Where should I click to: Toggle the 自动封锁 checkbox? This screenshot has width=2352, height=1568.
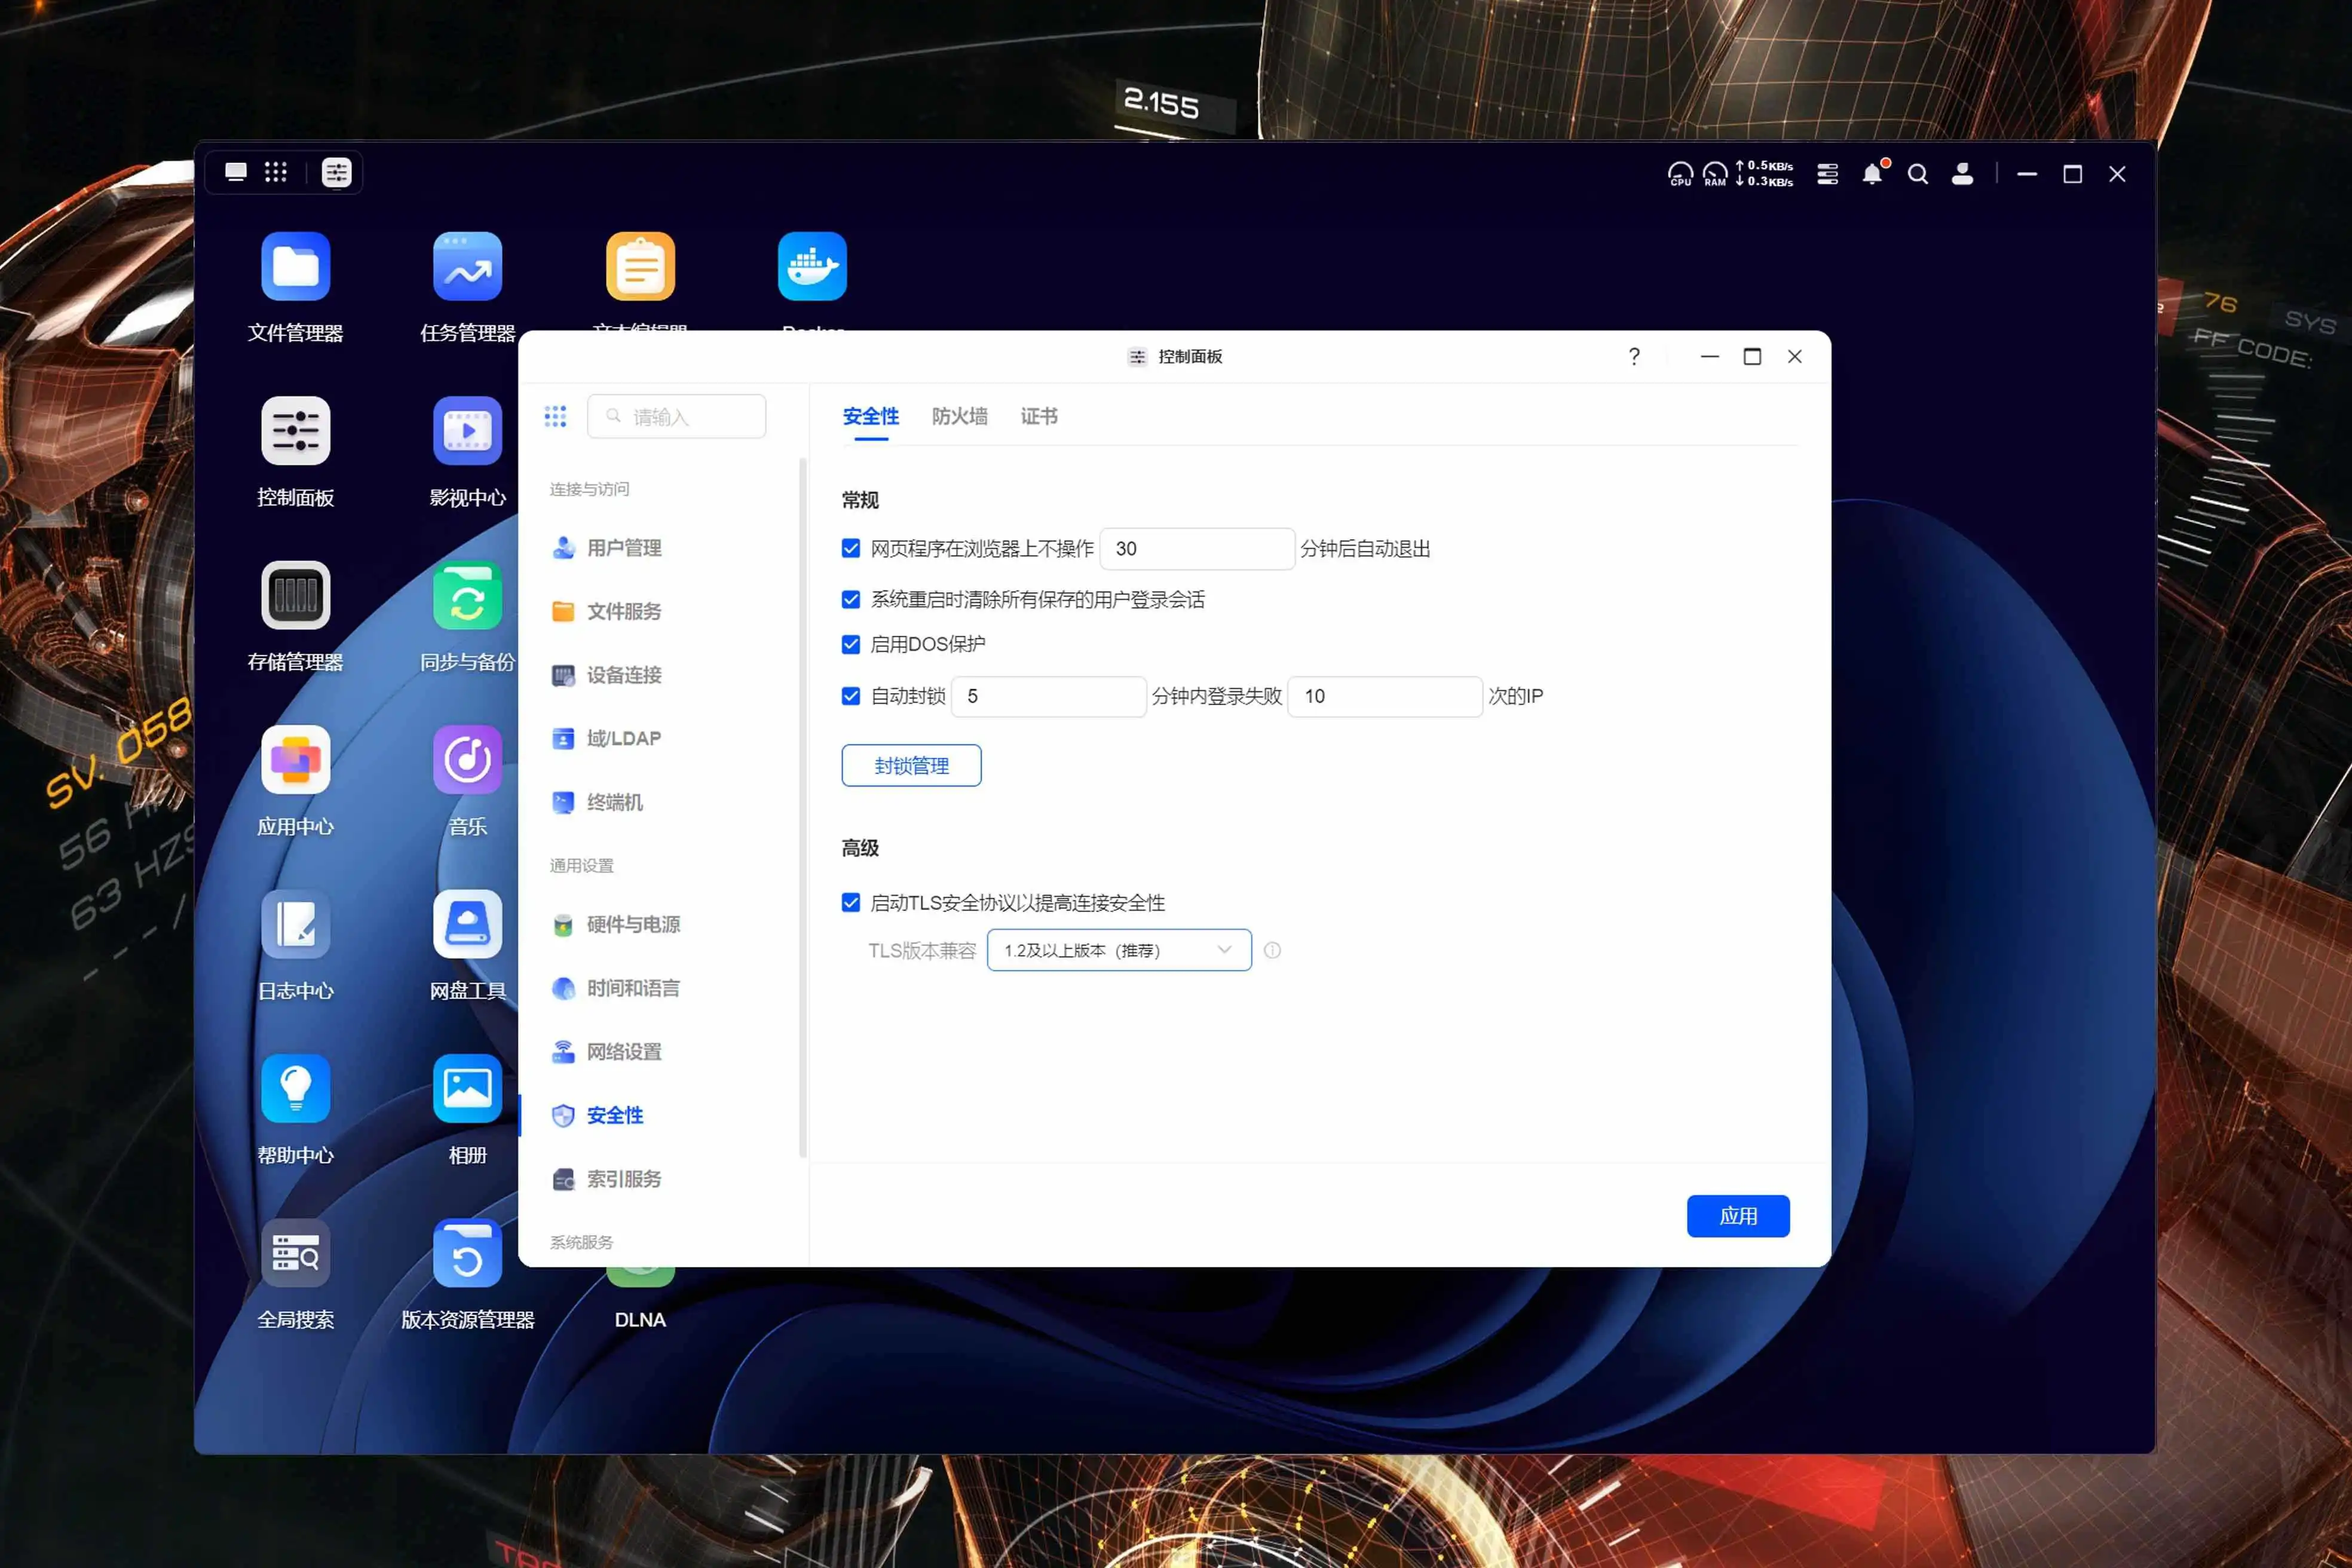(x=851, y=696)
